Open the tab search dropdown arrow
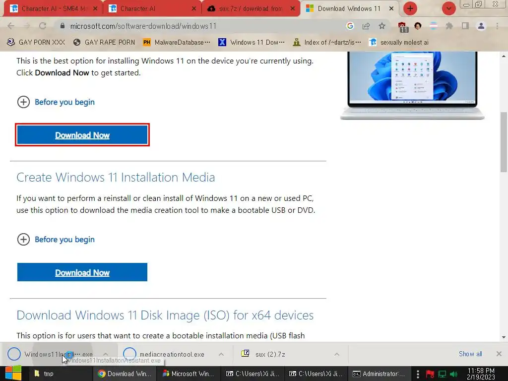Image resolution: width=508 pixels, height=381 pixels. (448, 8)
